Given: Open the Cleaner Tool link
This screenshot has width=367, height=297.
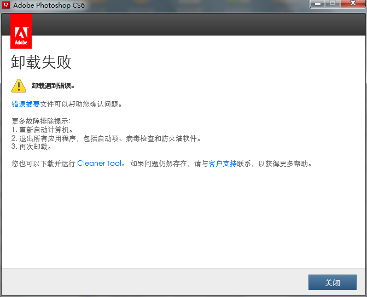Looking at the screenshot, I should pyautogui.click(x=100, y=164).
